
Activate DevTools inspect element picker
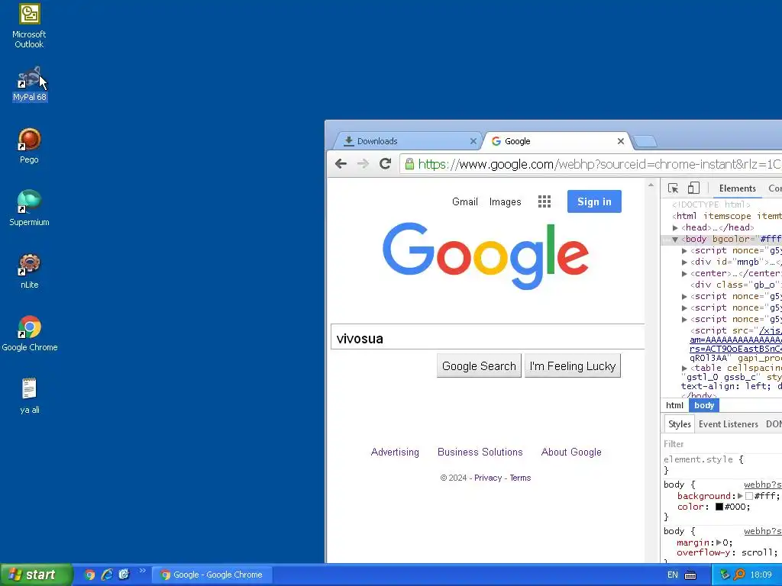pos(673,188)
